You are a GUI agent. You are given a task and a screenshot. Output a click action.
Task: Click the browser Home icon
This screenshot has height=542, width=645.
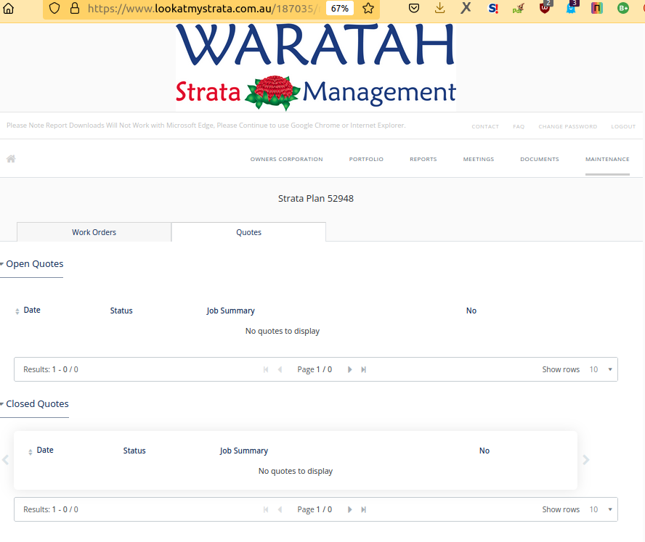[x=8, y=8]
